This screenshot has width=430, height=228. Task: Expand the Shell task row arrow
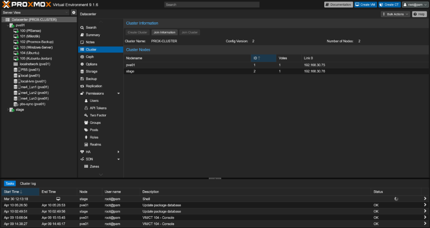425,199
